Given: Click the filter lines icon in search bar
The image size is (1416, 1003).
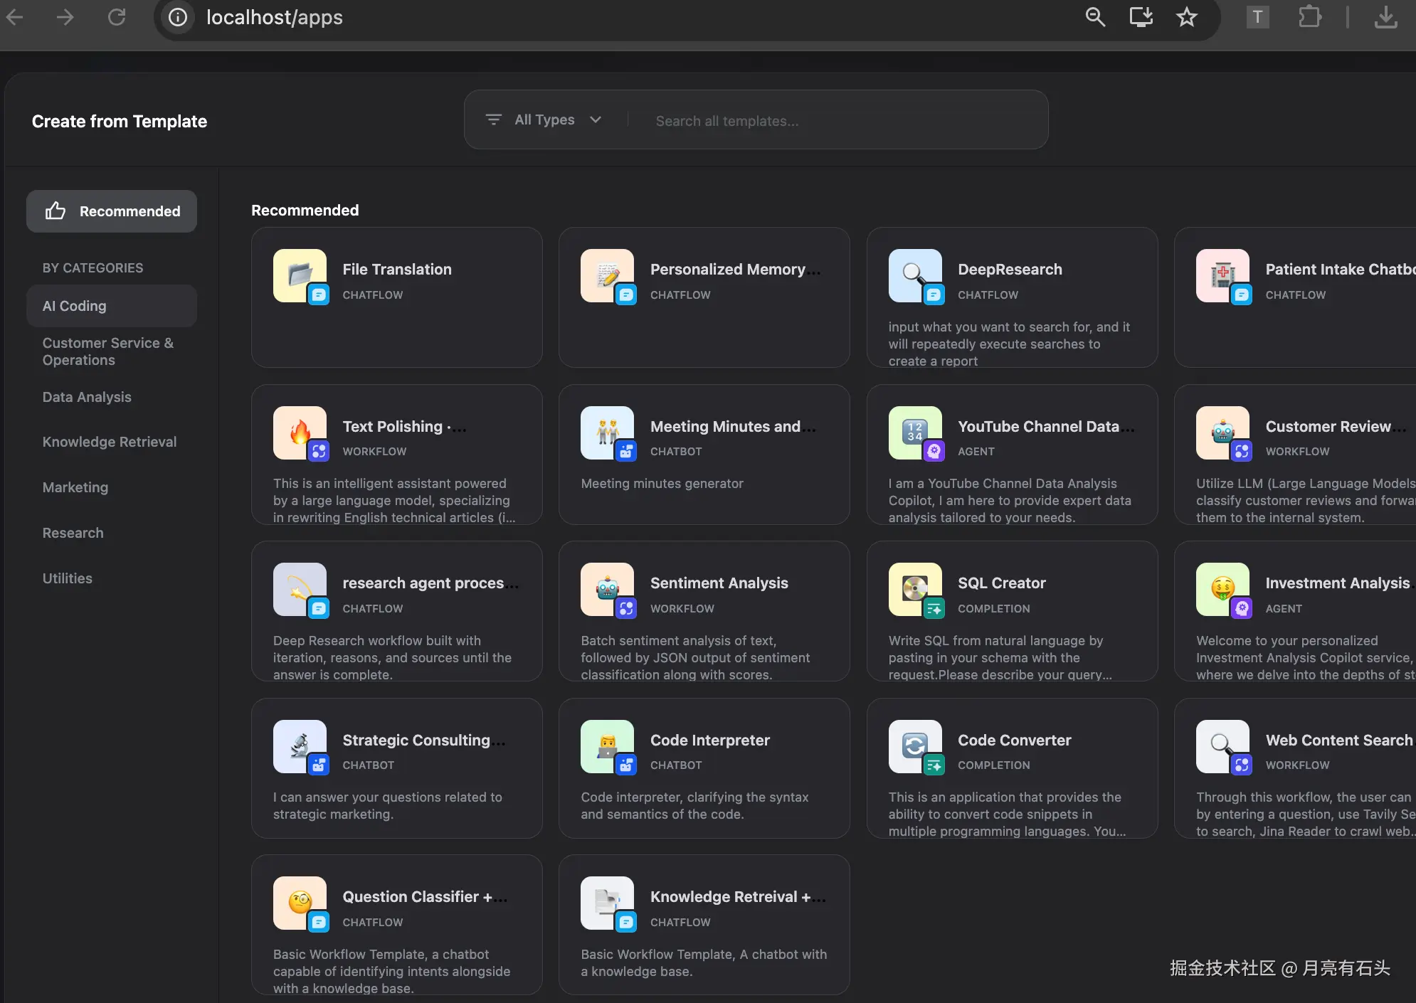Looking at the screenshot, I should pyautogui.click(x=493, y=120).
